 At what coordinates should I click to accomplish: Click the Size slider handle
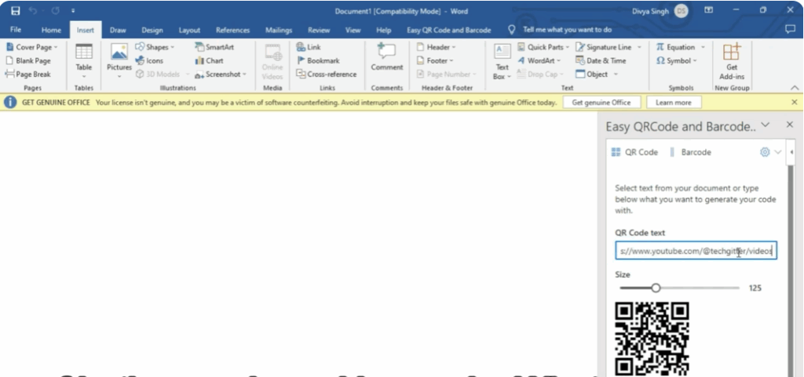656,288
